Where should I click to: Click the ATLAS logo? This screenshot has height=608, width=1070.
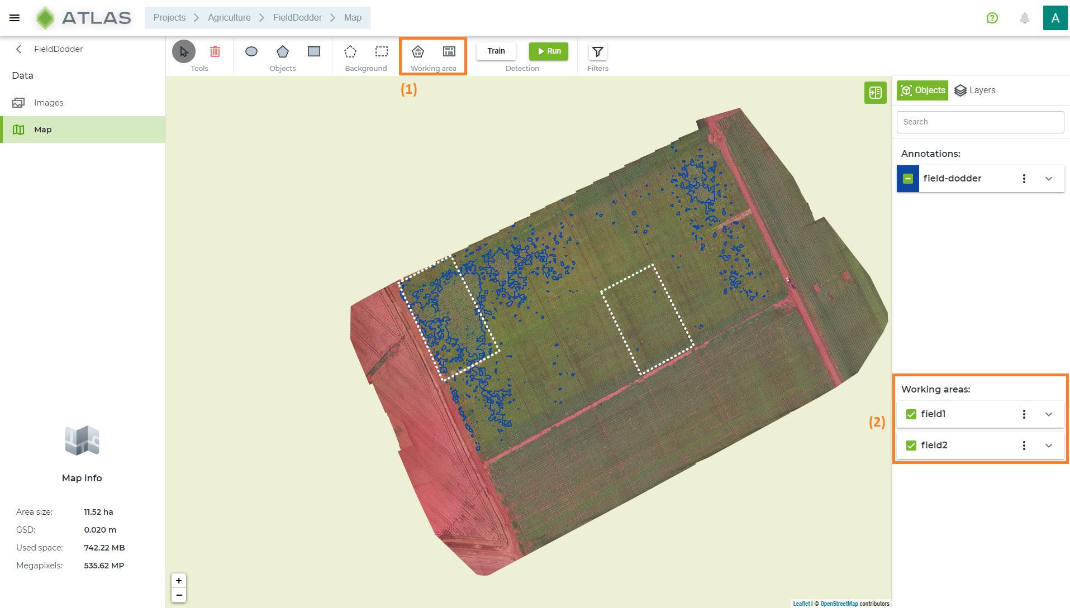click(83, 18)
